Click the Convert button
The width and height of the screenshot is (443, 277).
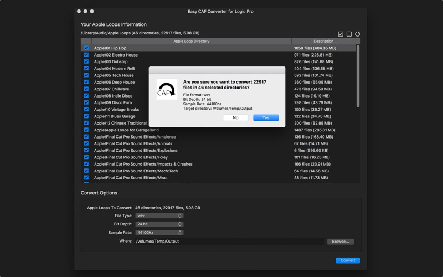(348, 260)
